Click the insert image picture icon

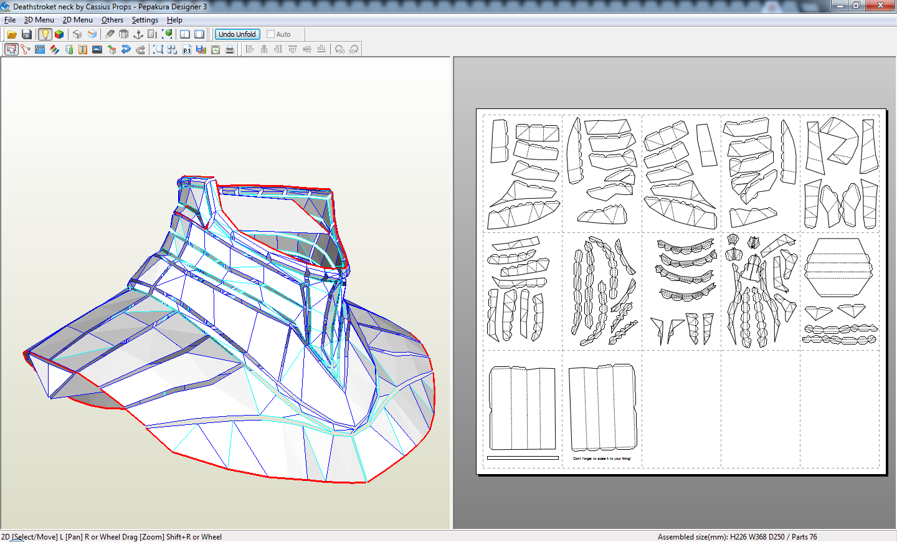(x=97, y=49)
